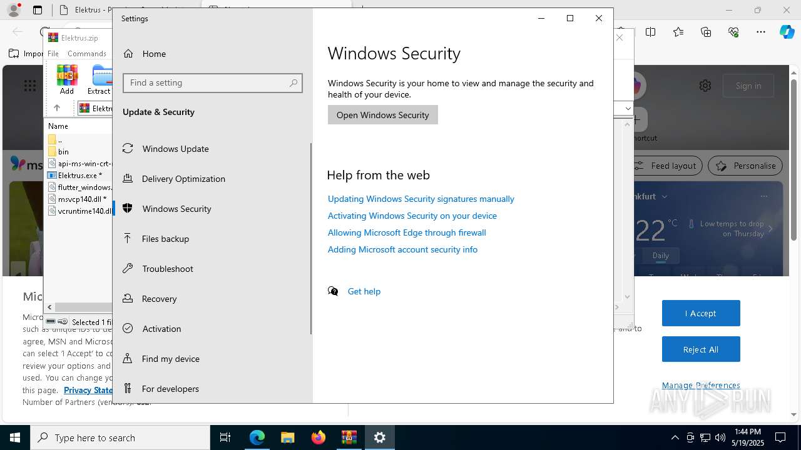Open Edge Favorites icon
The width and height of the screenshot is (801, 450).
[678, 32]
